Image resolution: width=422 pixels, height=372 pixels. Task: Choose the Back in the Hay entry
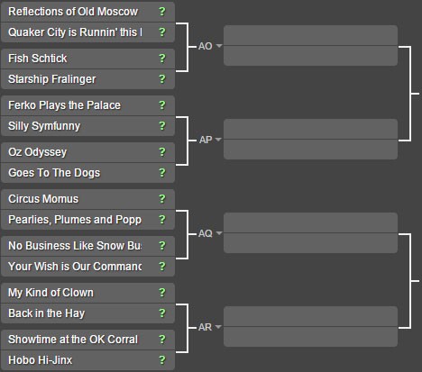point(87,313)
